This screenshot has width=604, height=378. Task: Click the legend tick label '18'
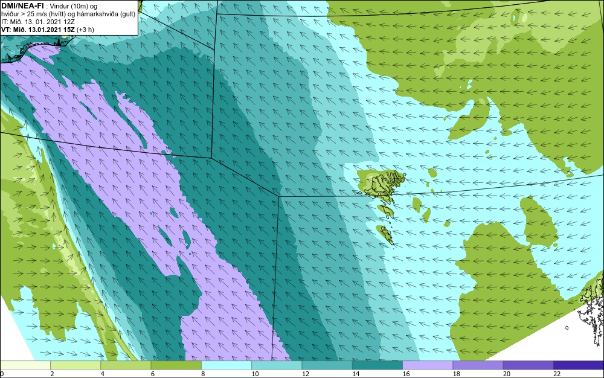[x=457, y=374]
